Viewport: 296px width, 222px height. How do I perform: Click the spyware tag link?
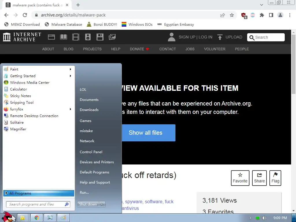(x=134, y=201)
